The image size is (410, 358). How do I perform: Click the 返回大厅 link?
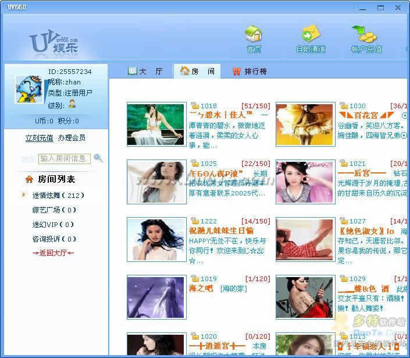point(53,253)
